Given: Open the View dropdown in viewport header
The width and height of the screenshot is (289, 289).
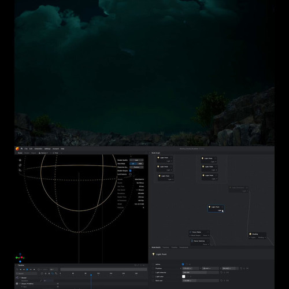Looking at the screenshot, I should [57, 153].
